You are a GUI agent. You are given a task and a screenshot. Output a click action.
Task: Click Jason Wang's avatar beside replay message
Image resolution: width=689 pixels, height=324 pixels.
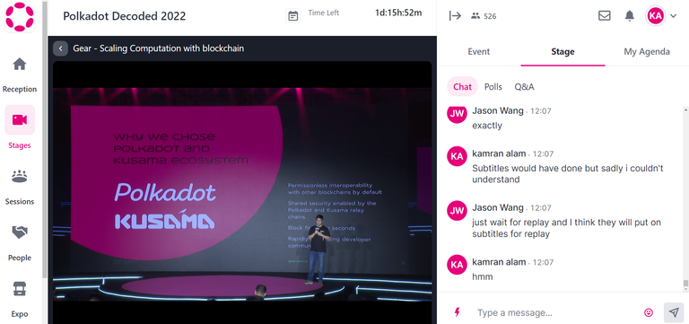point(457,211)
